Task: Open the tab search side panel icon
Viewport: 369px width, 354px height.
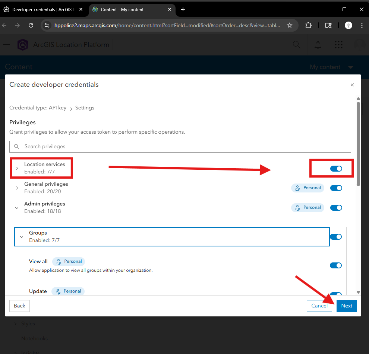Action: [x=328, y=25]
